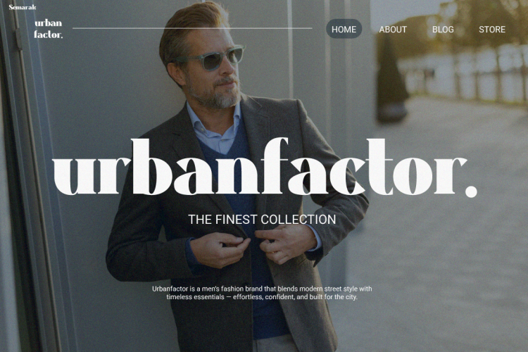The image size is (528, 352).
Task: Click the horizontal line in the header
Action: coord(192,28)
